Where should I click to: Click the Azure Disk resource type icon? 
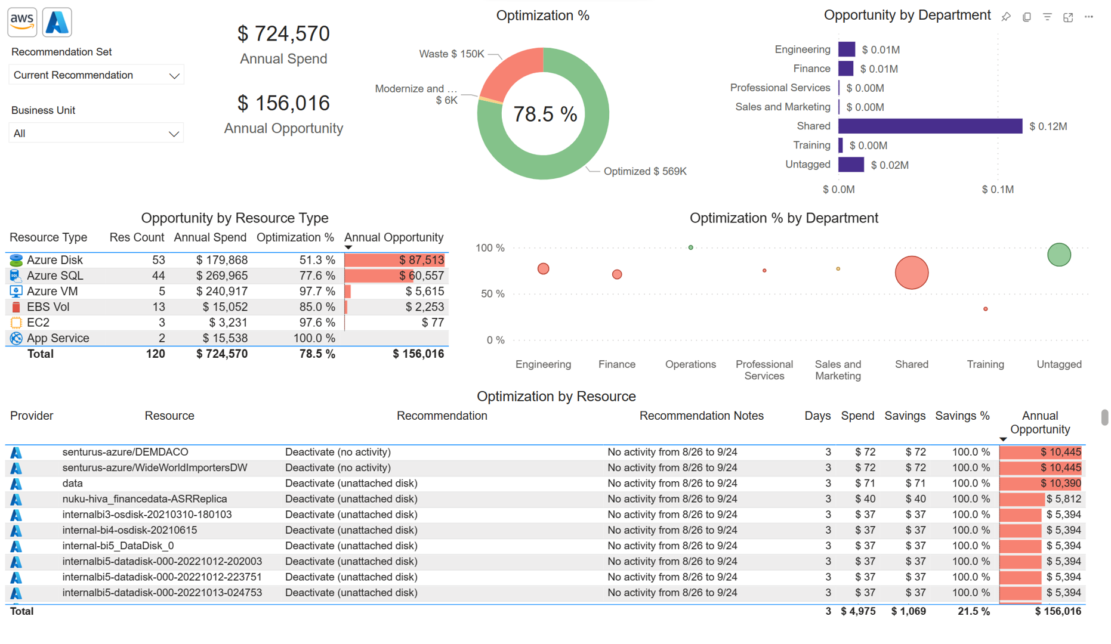click(16, 259)
